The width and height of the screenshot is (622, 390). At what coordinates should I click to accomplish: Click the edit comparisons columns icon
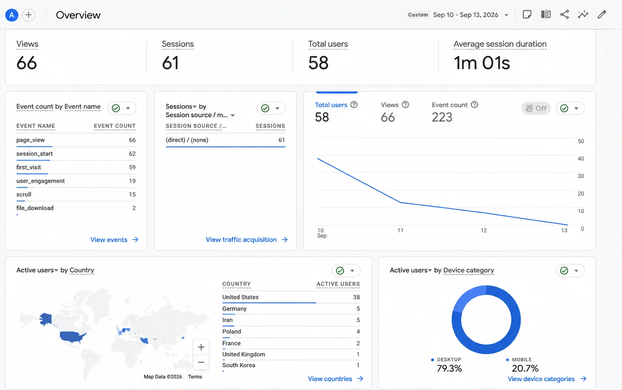(546, 15)
